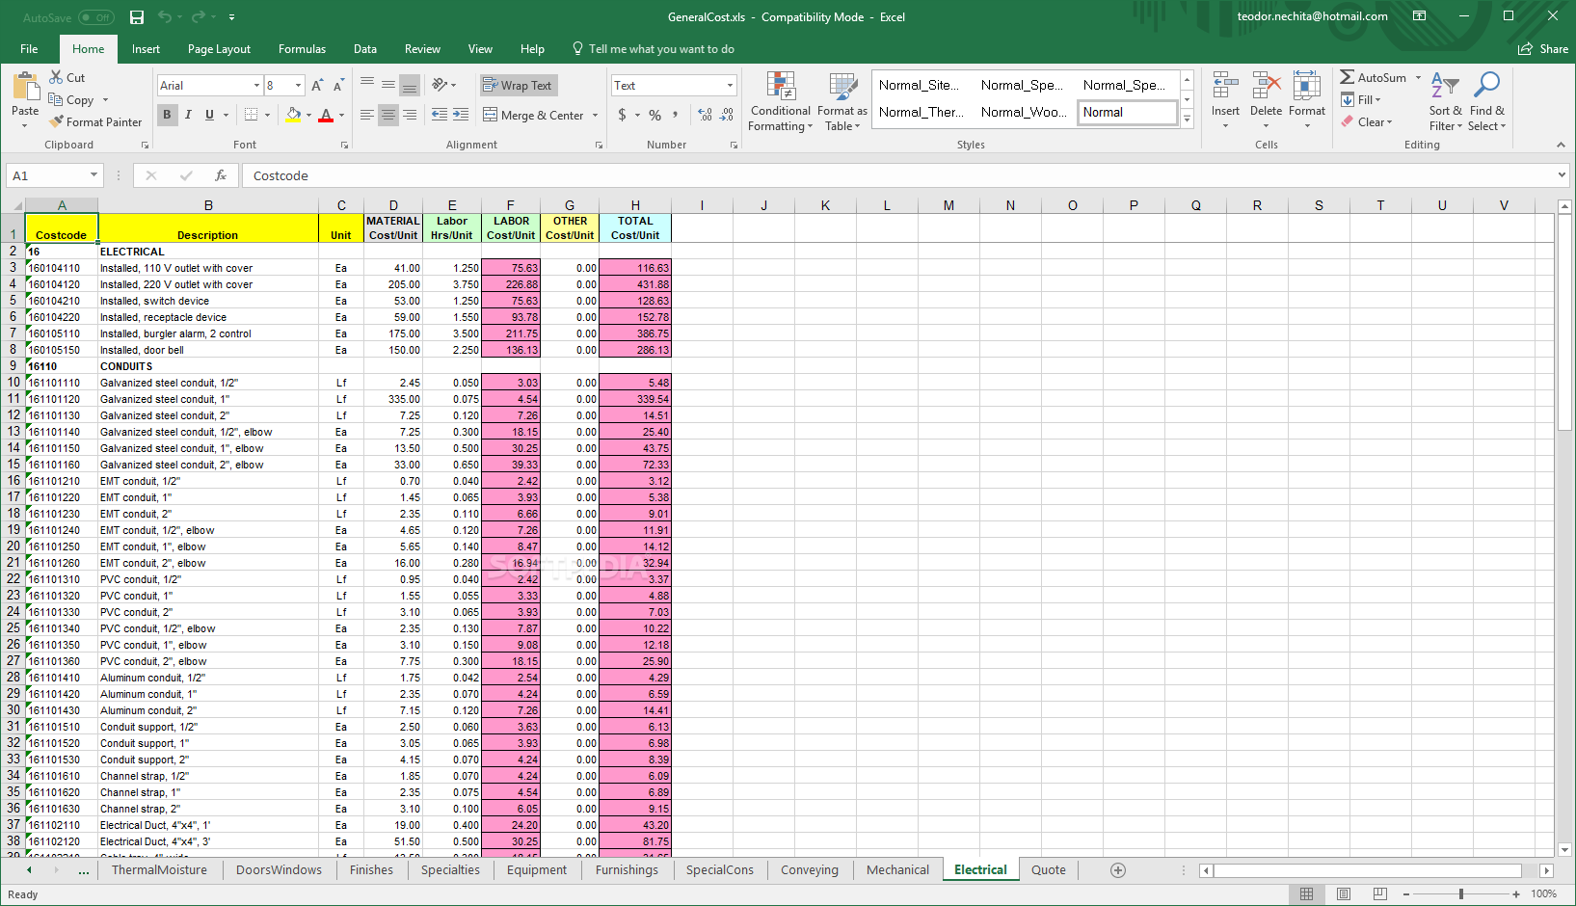Open the File menu
The width and height of the screenshot is (1576, 906).
tap(29, 49)
